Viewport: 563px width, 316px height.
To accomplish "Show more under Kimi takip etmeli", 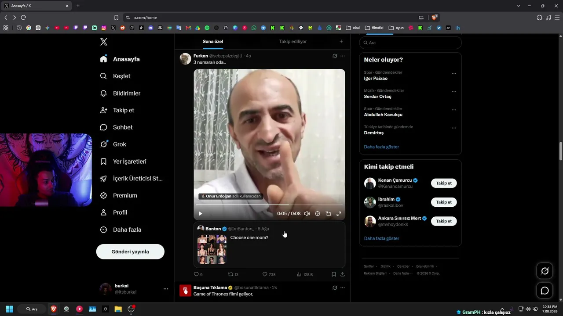I will pos(381,238).
